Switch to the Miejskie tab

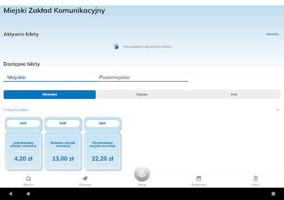click(49, 77)
